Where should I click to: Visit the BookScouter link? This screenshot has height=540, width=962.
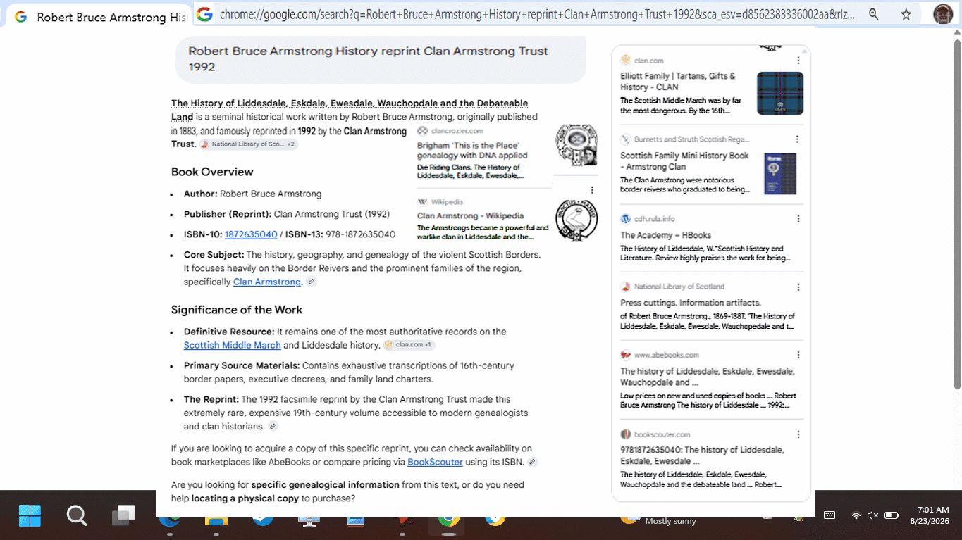tap(435, 463)
